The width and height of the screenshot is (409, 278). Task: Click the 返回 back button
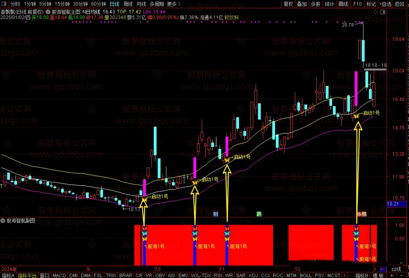pyautogui.click(x=400, y=4)
